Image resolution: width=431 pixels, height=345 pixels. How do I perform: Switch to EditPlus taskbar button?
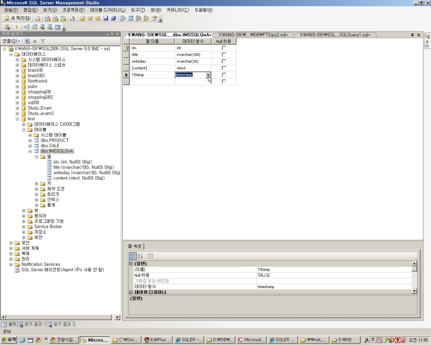click(158, 340)
